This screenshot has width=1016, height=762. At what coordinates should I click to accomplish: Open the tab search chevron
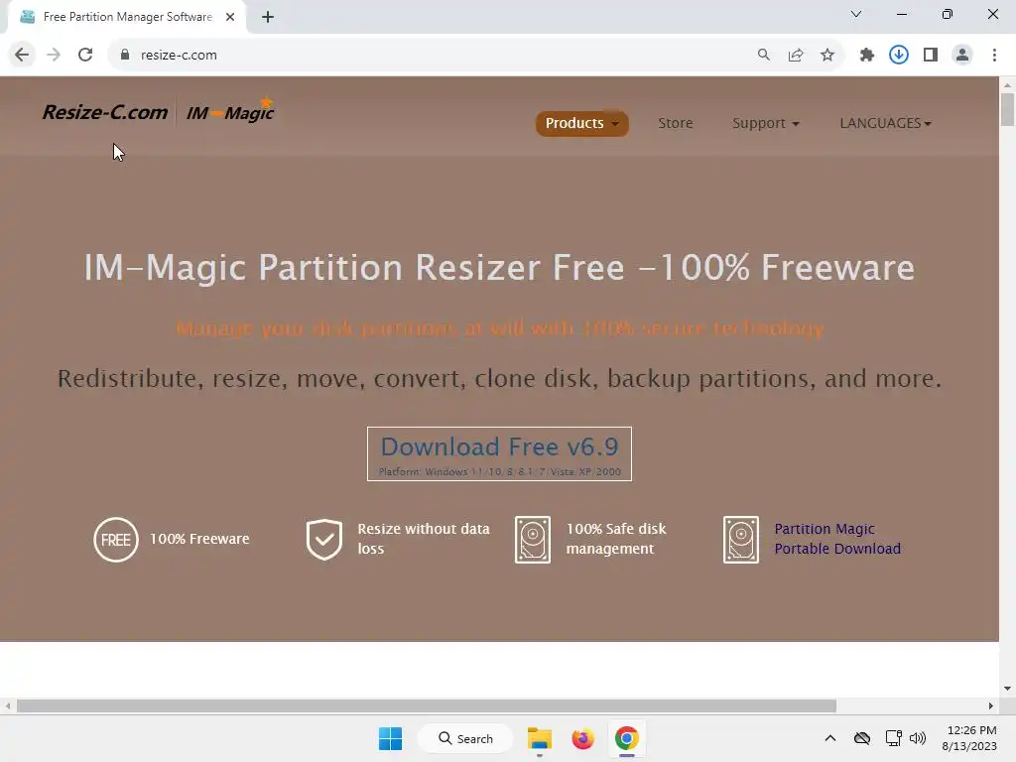(x=856, y=14)
